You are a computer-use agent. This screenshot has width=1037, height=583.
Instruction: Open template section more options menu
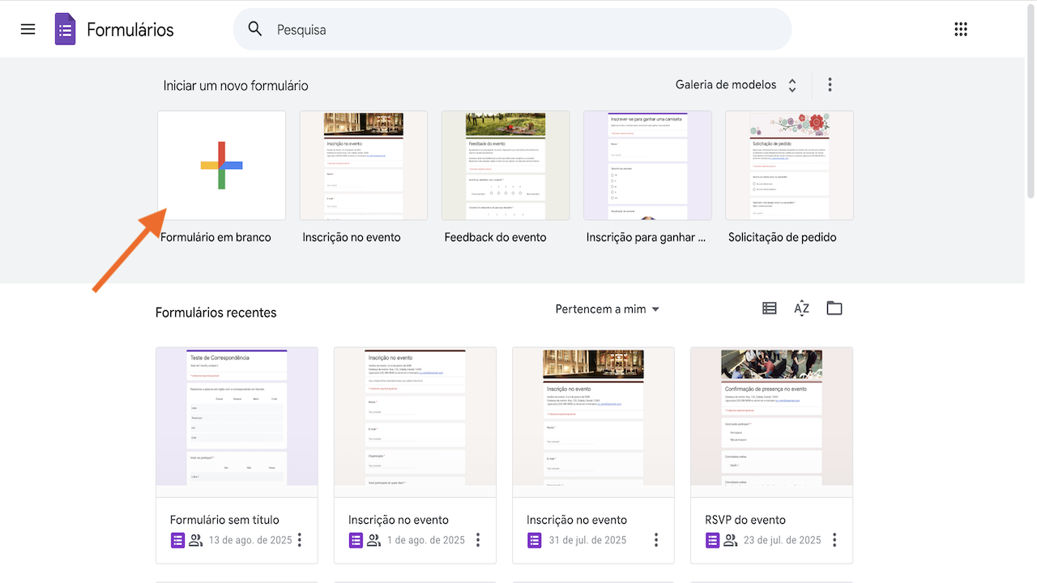pyautogui.click(x=830, y=85)
